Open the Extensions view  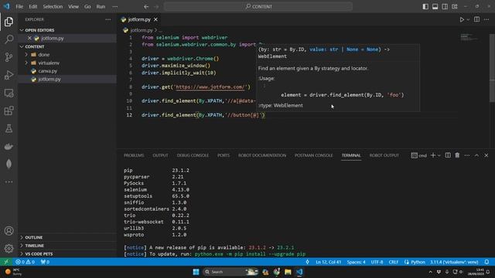click(9, 110)
